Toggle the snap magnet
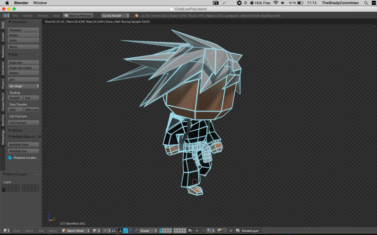Viewport: 377px width, 235px height. point(204,231)
